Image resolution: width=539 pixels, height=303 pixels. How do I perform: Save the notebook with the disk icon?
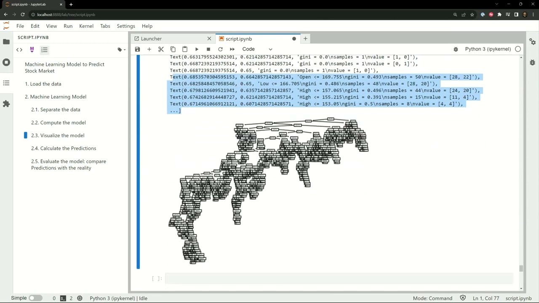(137, 49)
